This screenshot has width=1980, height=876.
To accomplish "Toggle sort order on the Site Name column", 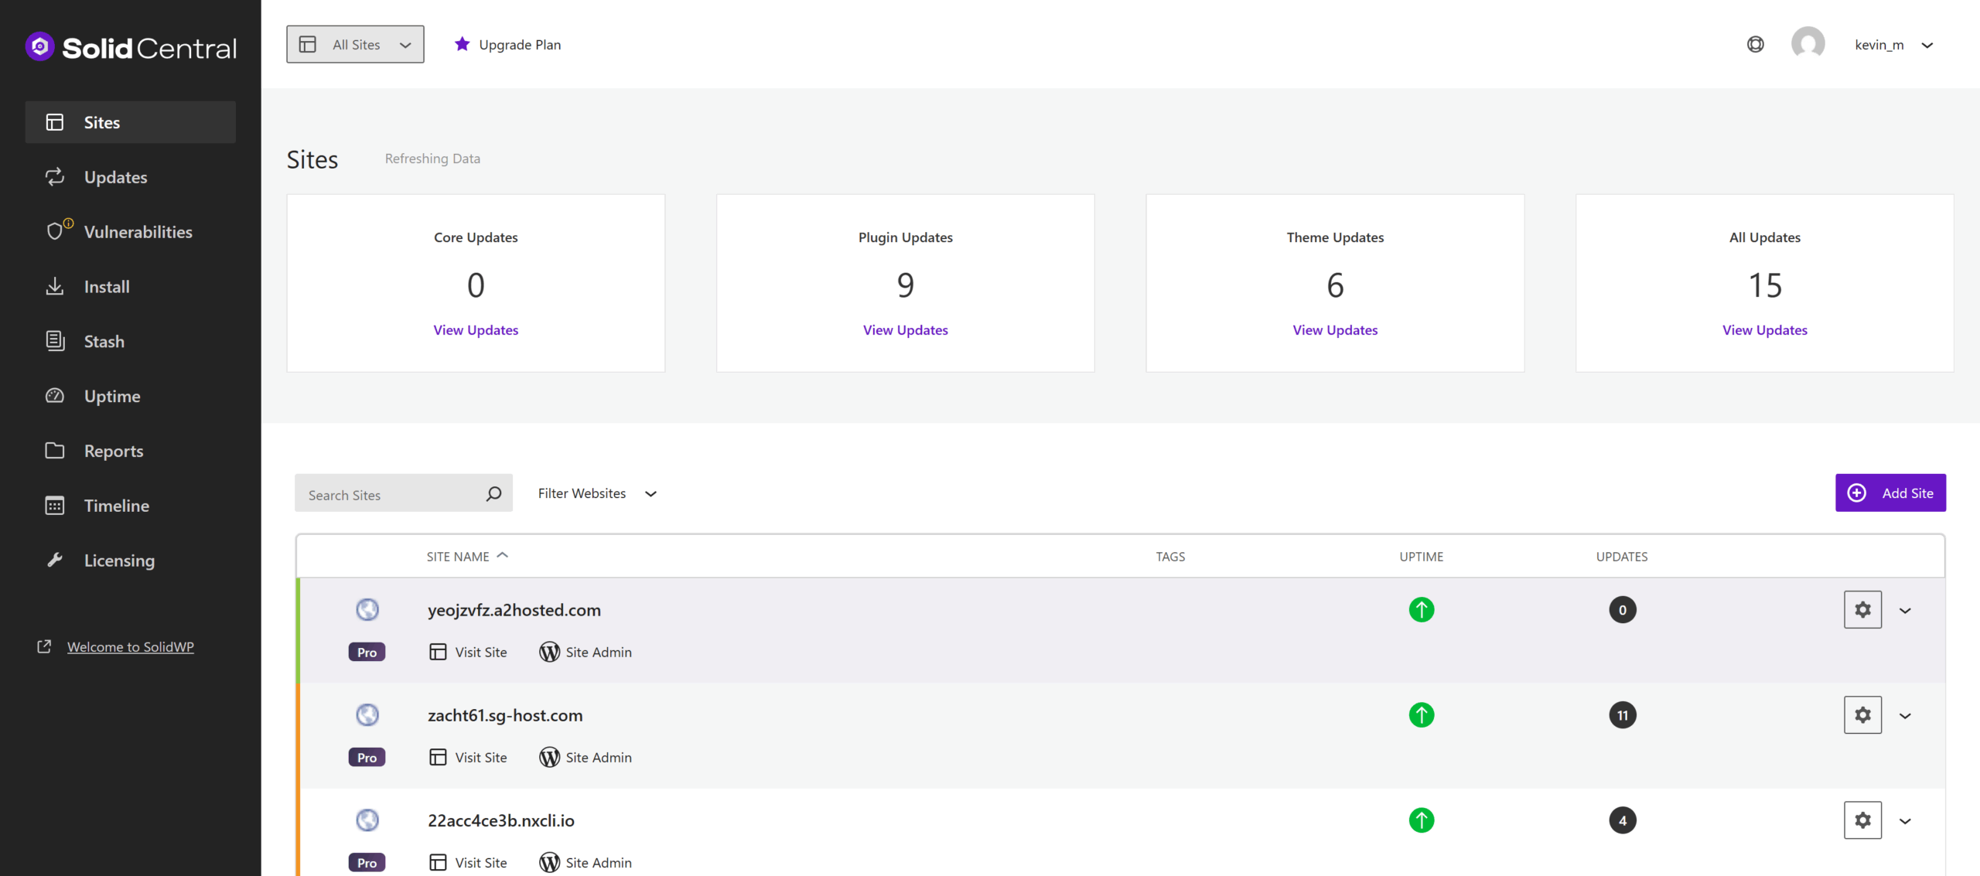I will tap(466, 555).
